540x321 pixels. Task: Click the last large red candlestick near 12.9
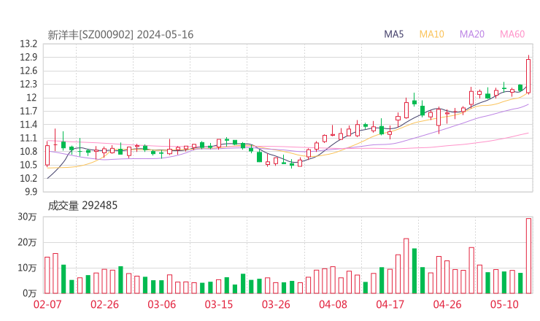[x=528, y=76]
